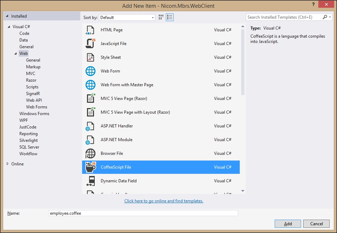The height and width of the screenshot is (233, 337).
Task: Click the ASP.NET Handler icon
Action: 91,126
